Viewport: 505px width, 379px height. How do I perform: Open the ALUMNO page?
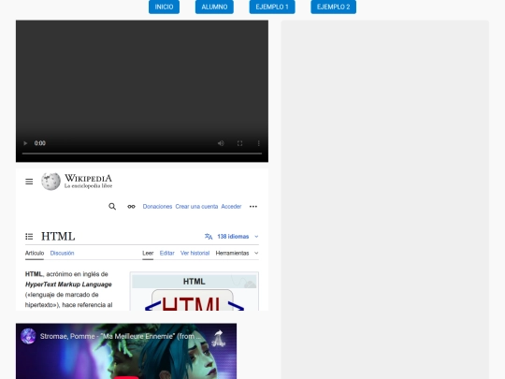214,7
